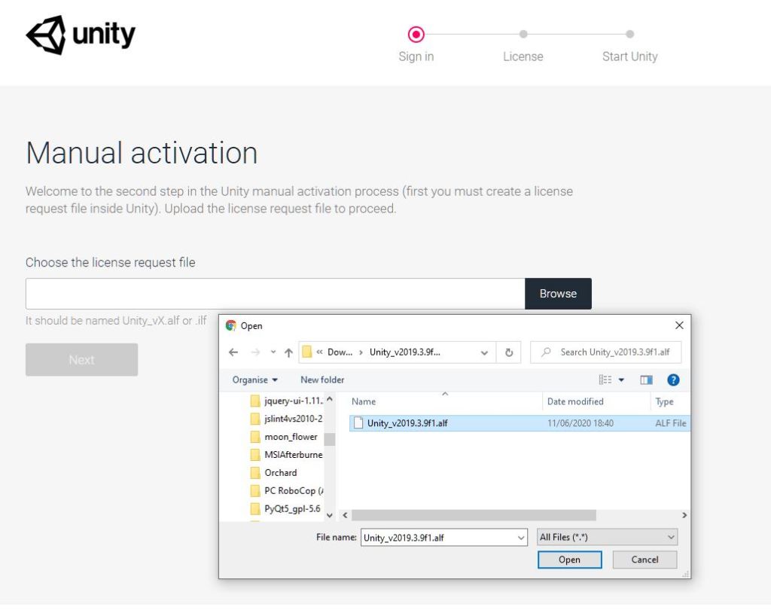Go up one folder level

(x=288, y=352)
